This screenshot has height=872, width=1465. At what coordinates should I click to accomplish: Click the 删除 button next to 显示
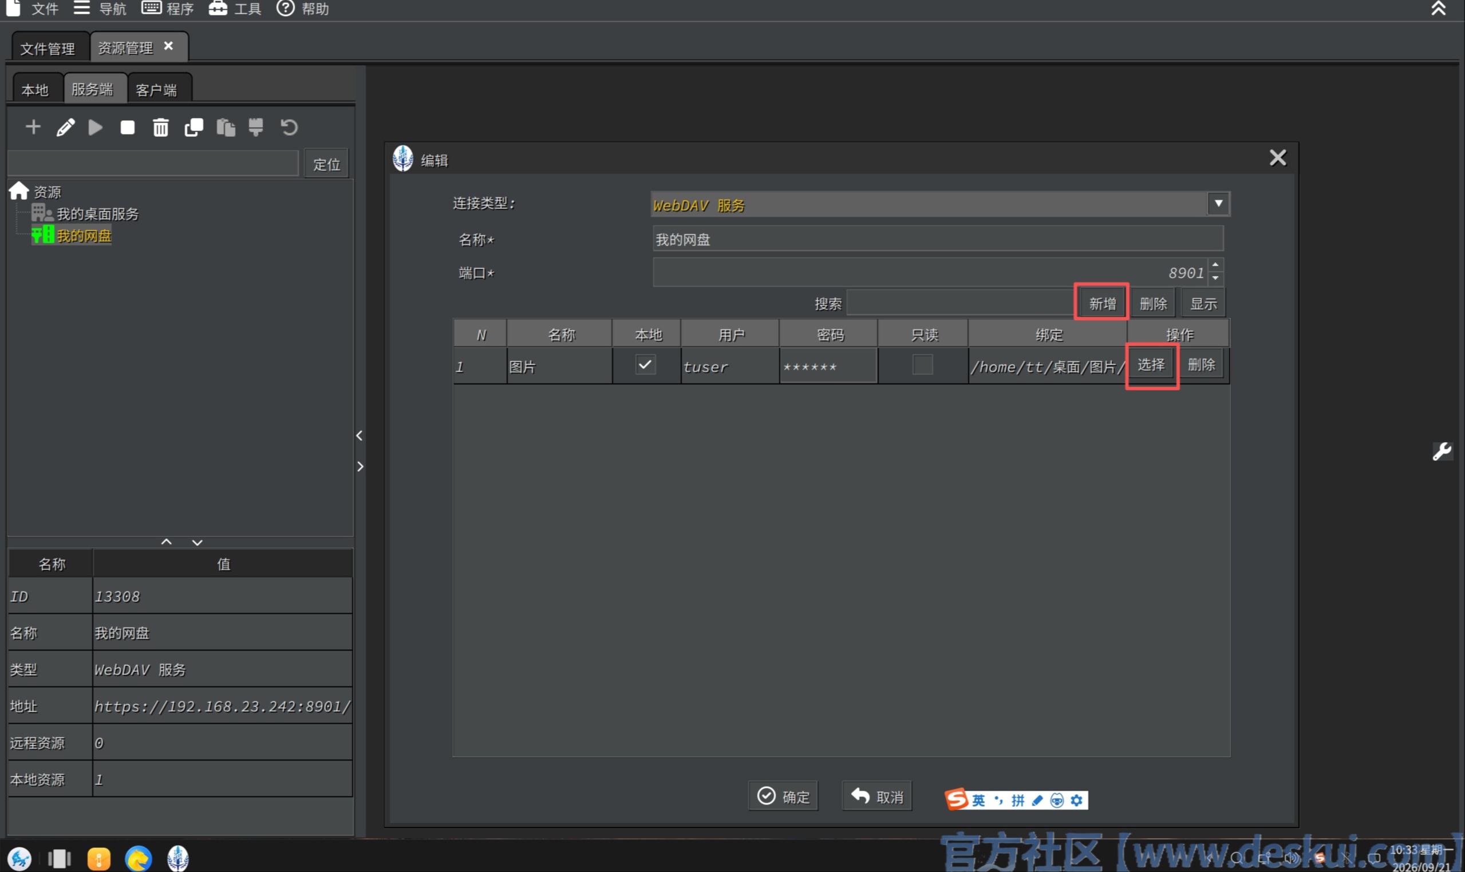[1152, 303]
